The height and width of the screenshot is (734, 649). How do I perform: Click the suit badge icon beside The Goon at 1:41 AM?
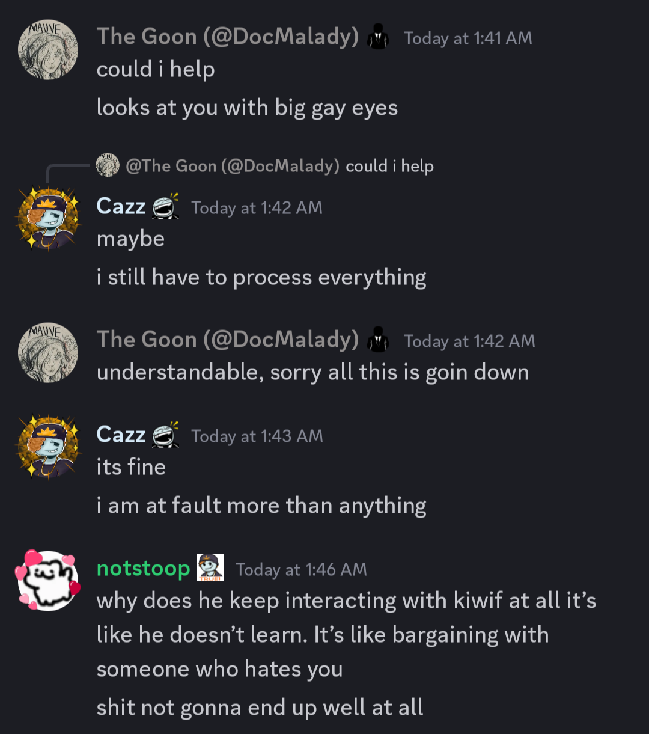(x=378, y=38)
